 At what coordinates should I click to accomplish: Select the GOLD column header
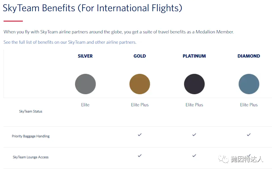coord(140,56)
